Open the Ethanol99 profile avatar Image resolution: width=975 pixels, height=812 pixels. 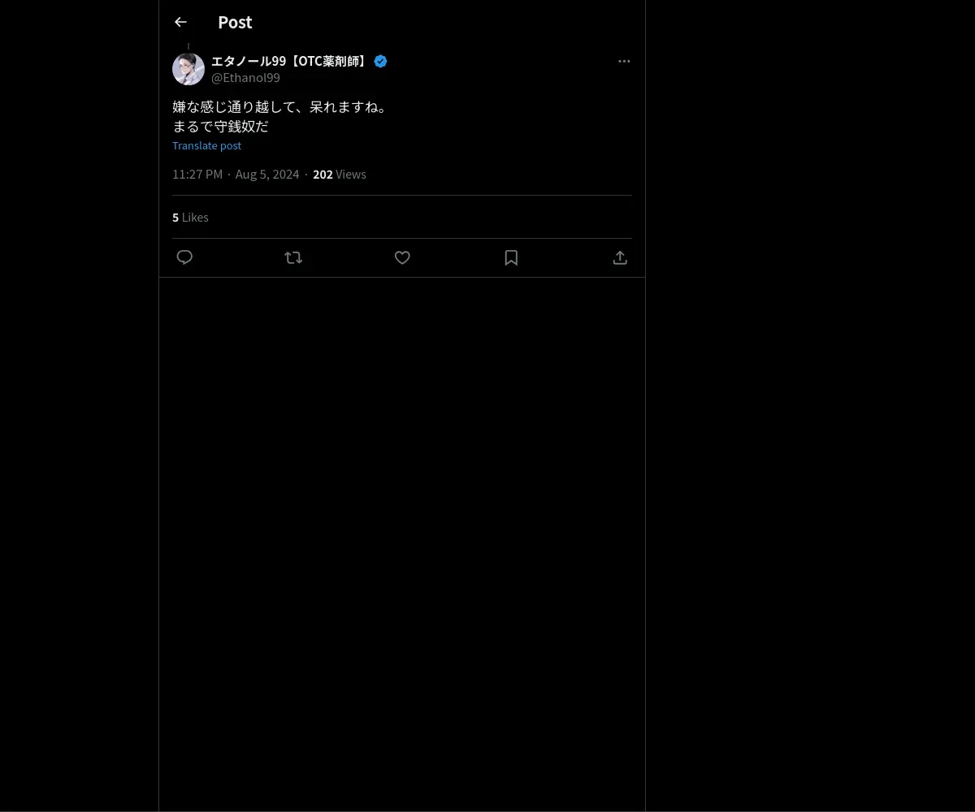tap(188, 69)
